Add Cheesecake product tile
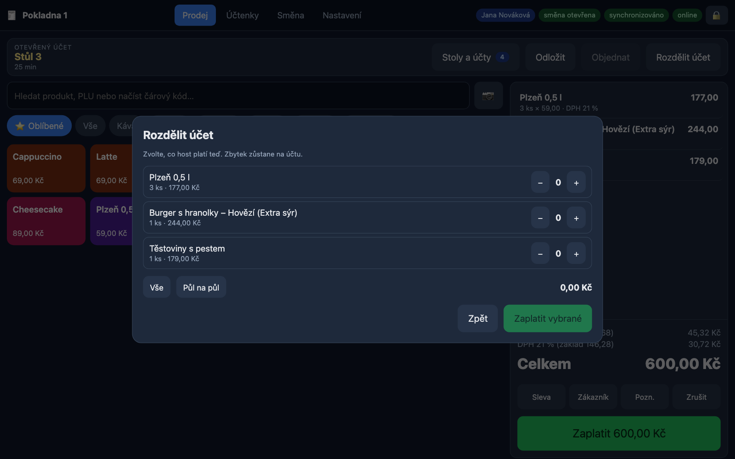The height and width of the screenshot is (459, 735). click(x=46, y=221)
